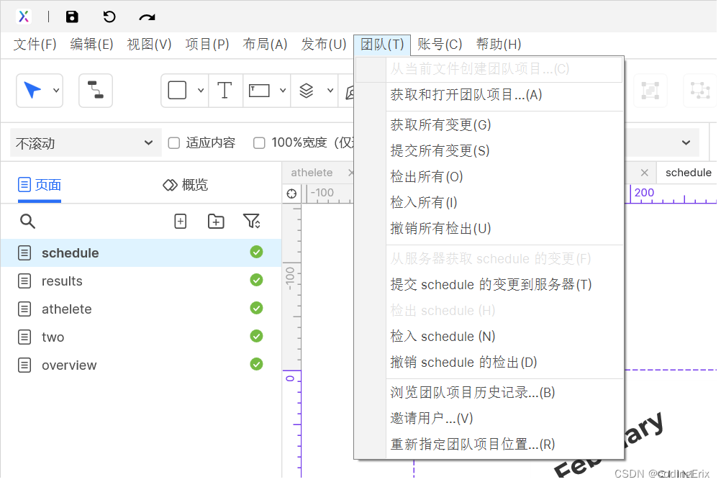The width and height of the screenshot is (721, 487).
Task: Switch to the 页面 panel tab
Action: pyautogui.click(x=40, y=185)
